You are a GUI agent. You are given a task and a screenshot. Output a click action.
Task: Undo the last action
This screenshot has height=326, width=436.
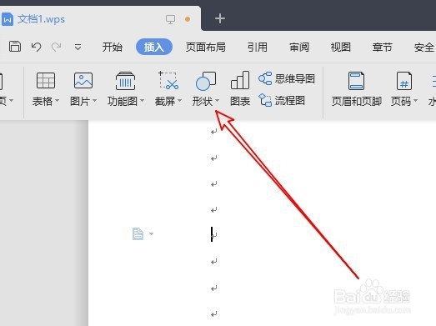(36, 47)
